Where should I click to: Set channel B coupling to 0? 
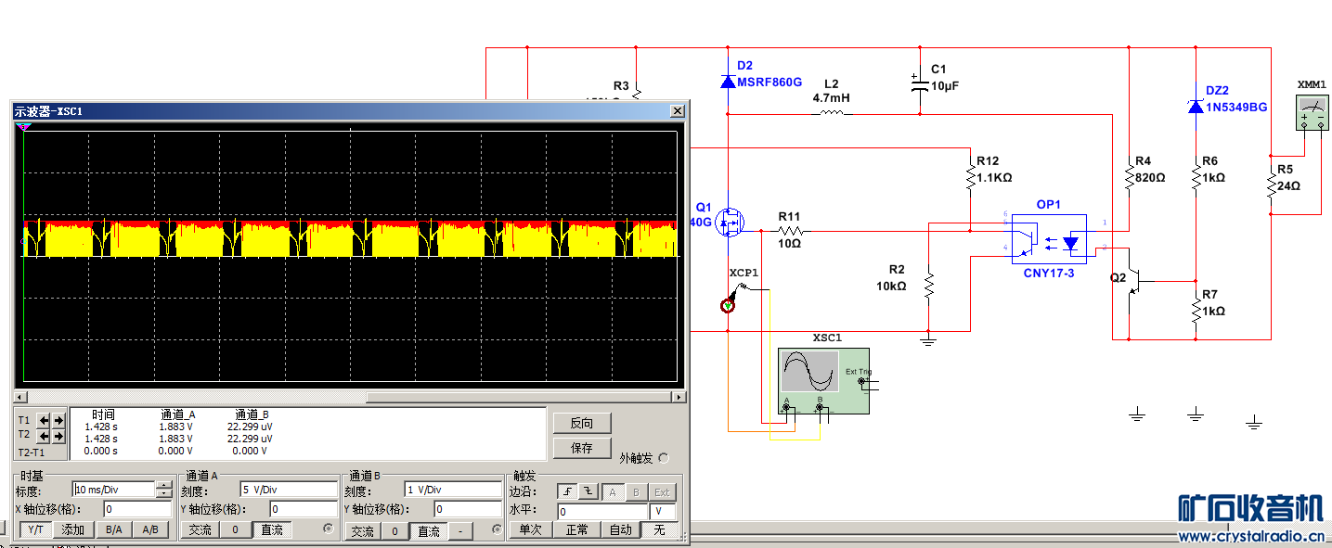pos(395,531)
